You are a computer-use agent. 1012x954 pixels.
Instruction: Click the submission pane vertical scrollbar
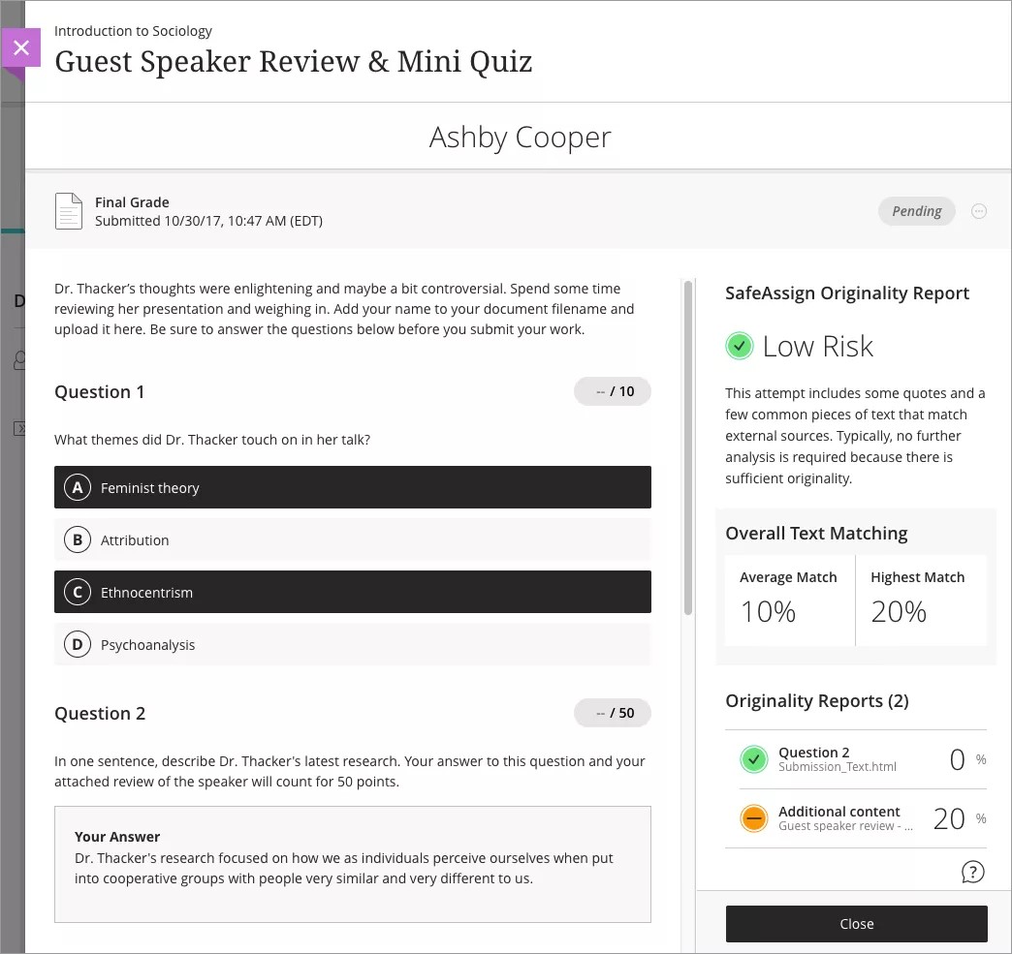pyautogui.click(x=688, y=446)
